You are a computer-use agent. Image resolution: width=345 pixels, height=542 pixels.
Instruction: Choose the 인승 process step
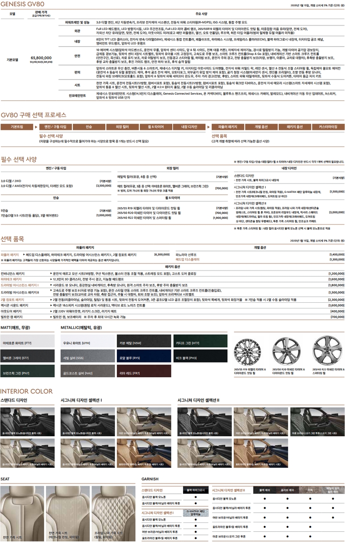tap(89, 127)
